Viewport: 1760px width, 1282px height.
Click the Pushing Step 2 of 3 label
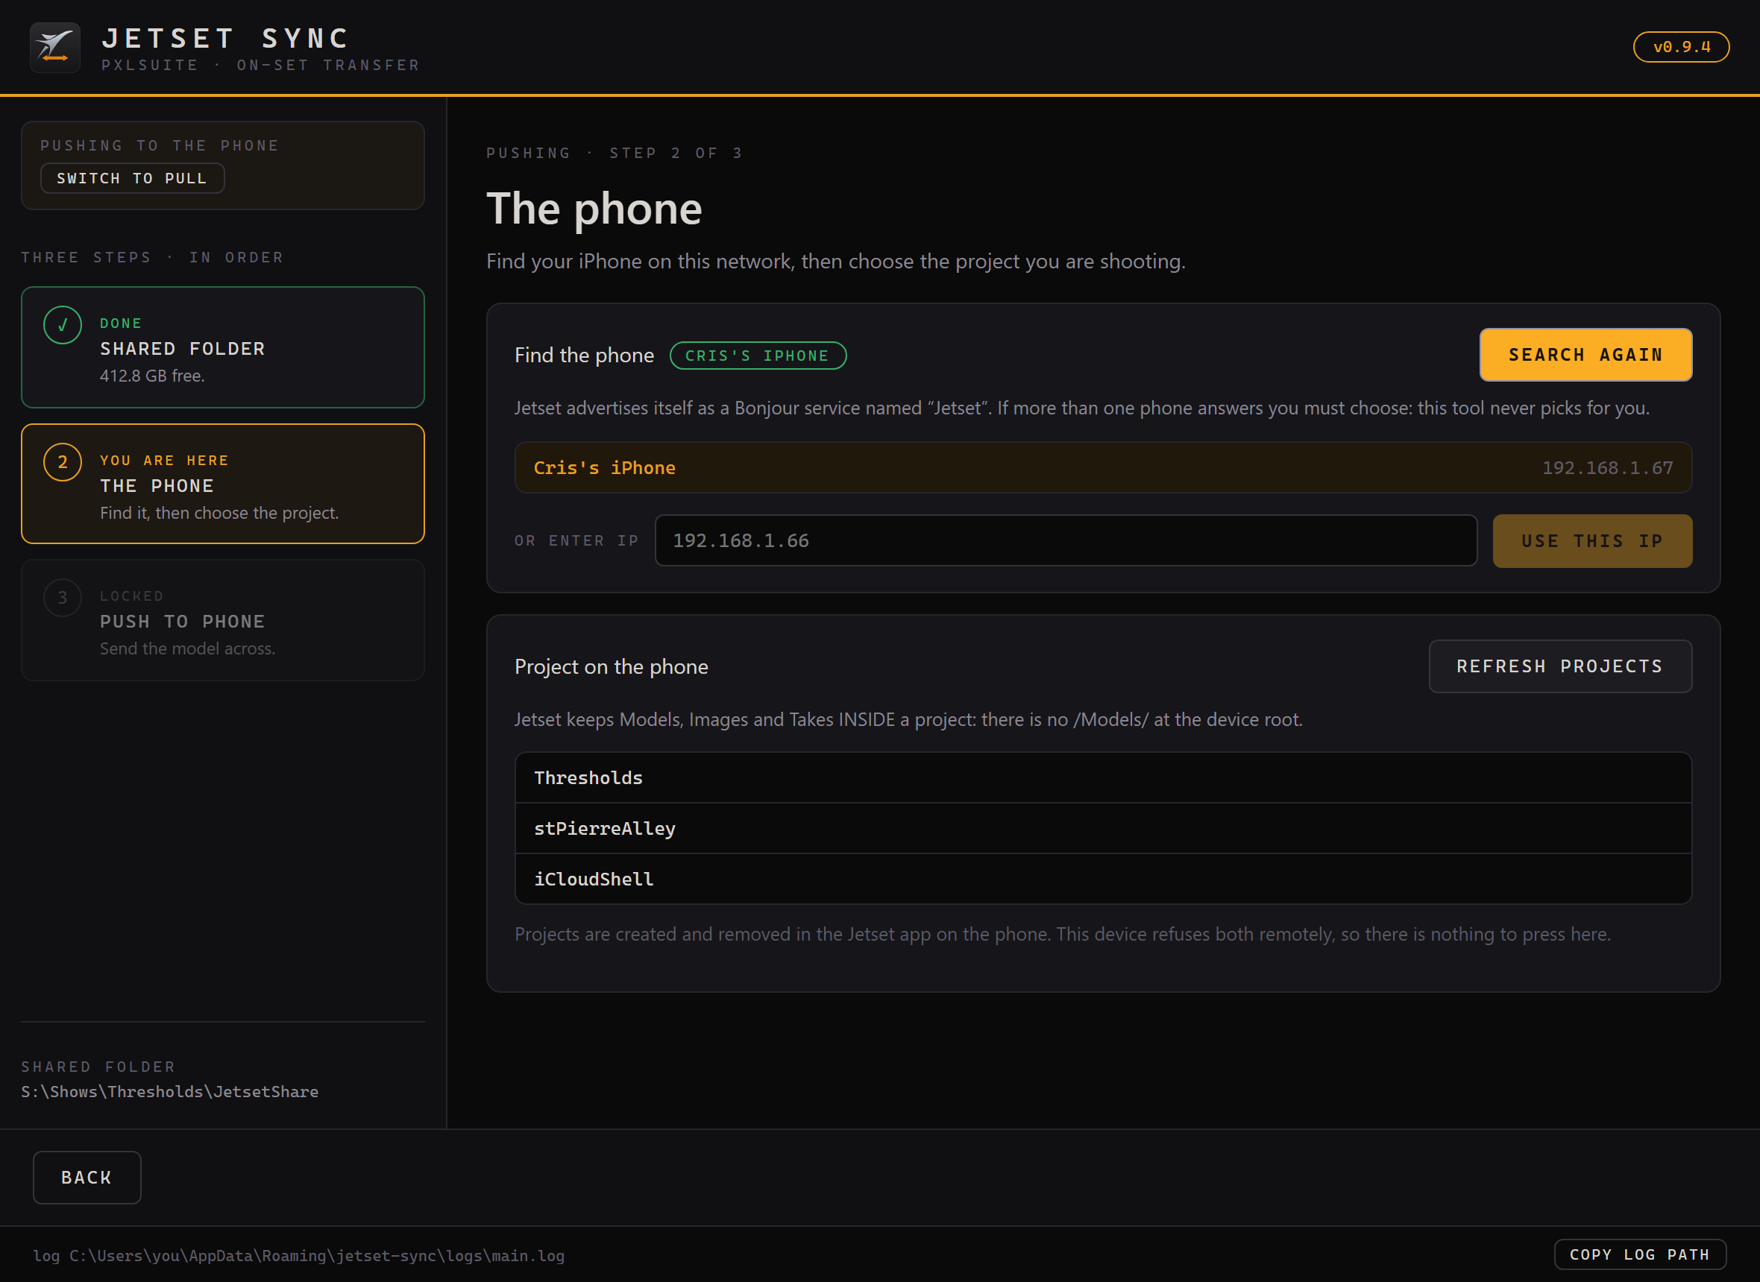[615, 153]
